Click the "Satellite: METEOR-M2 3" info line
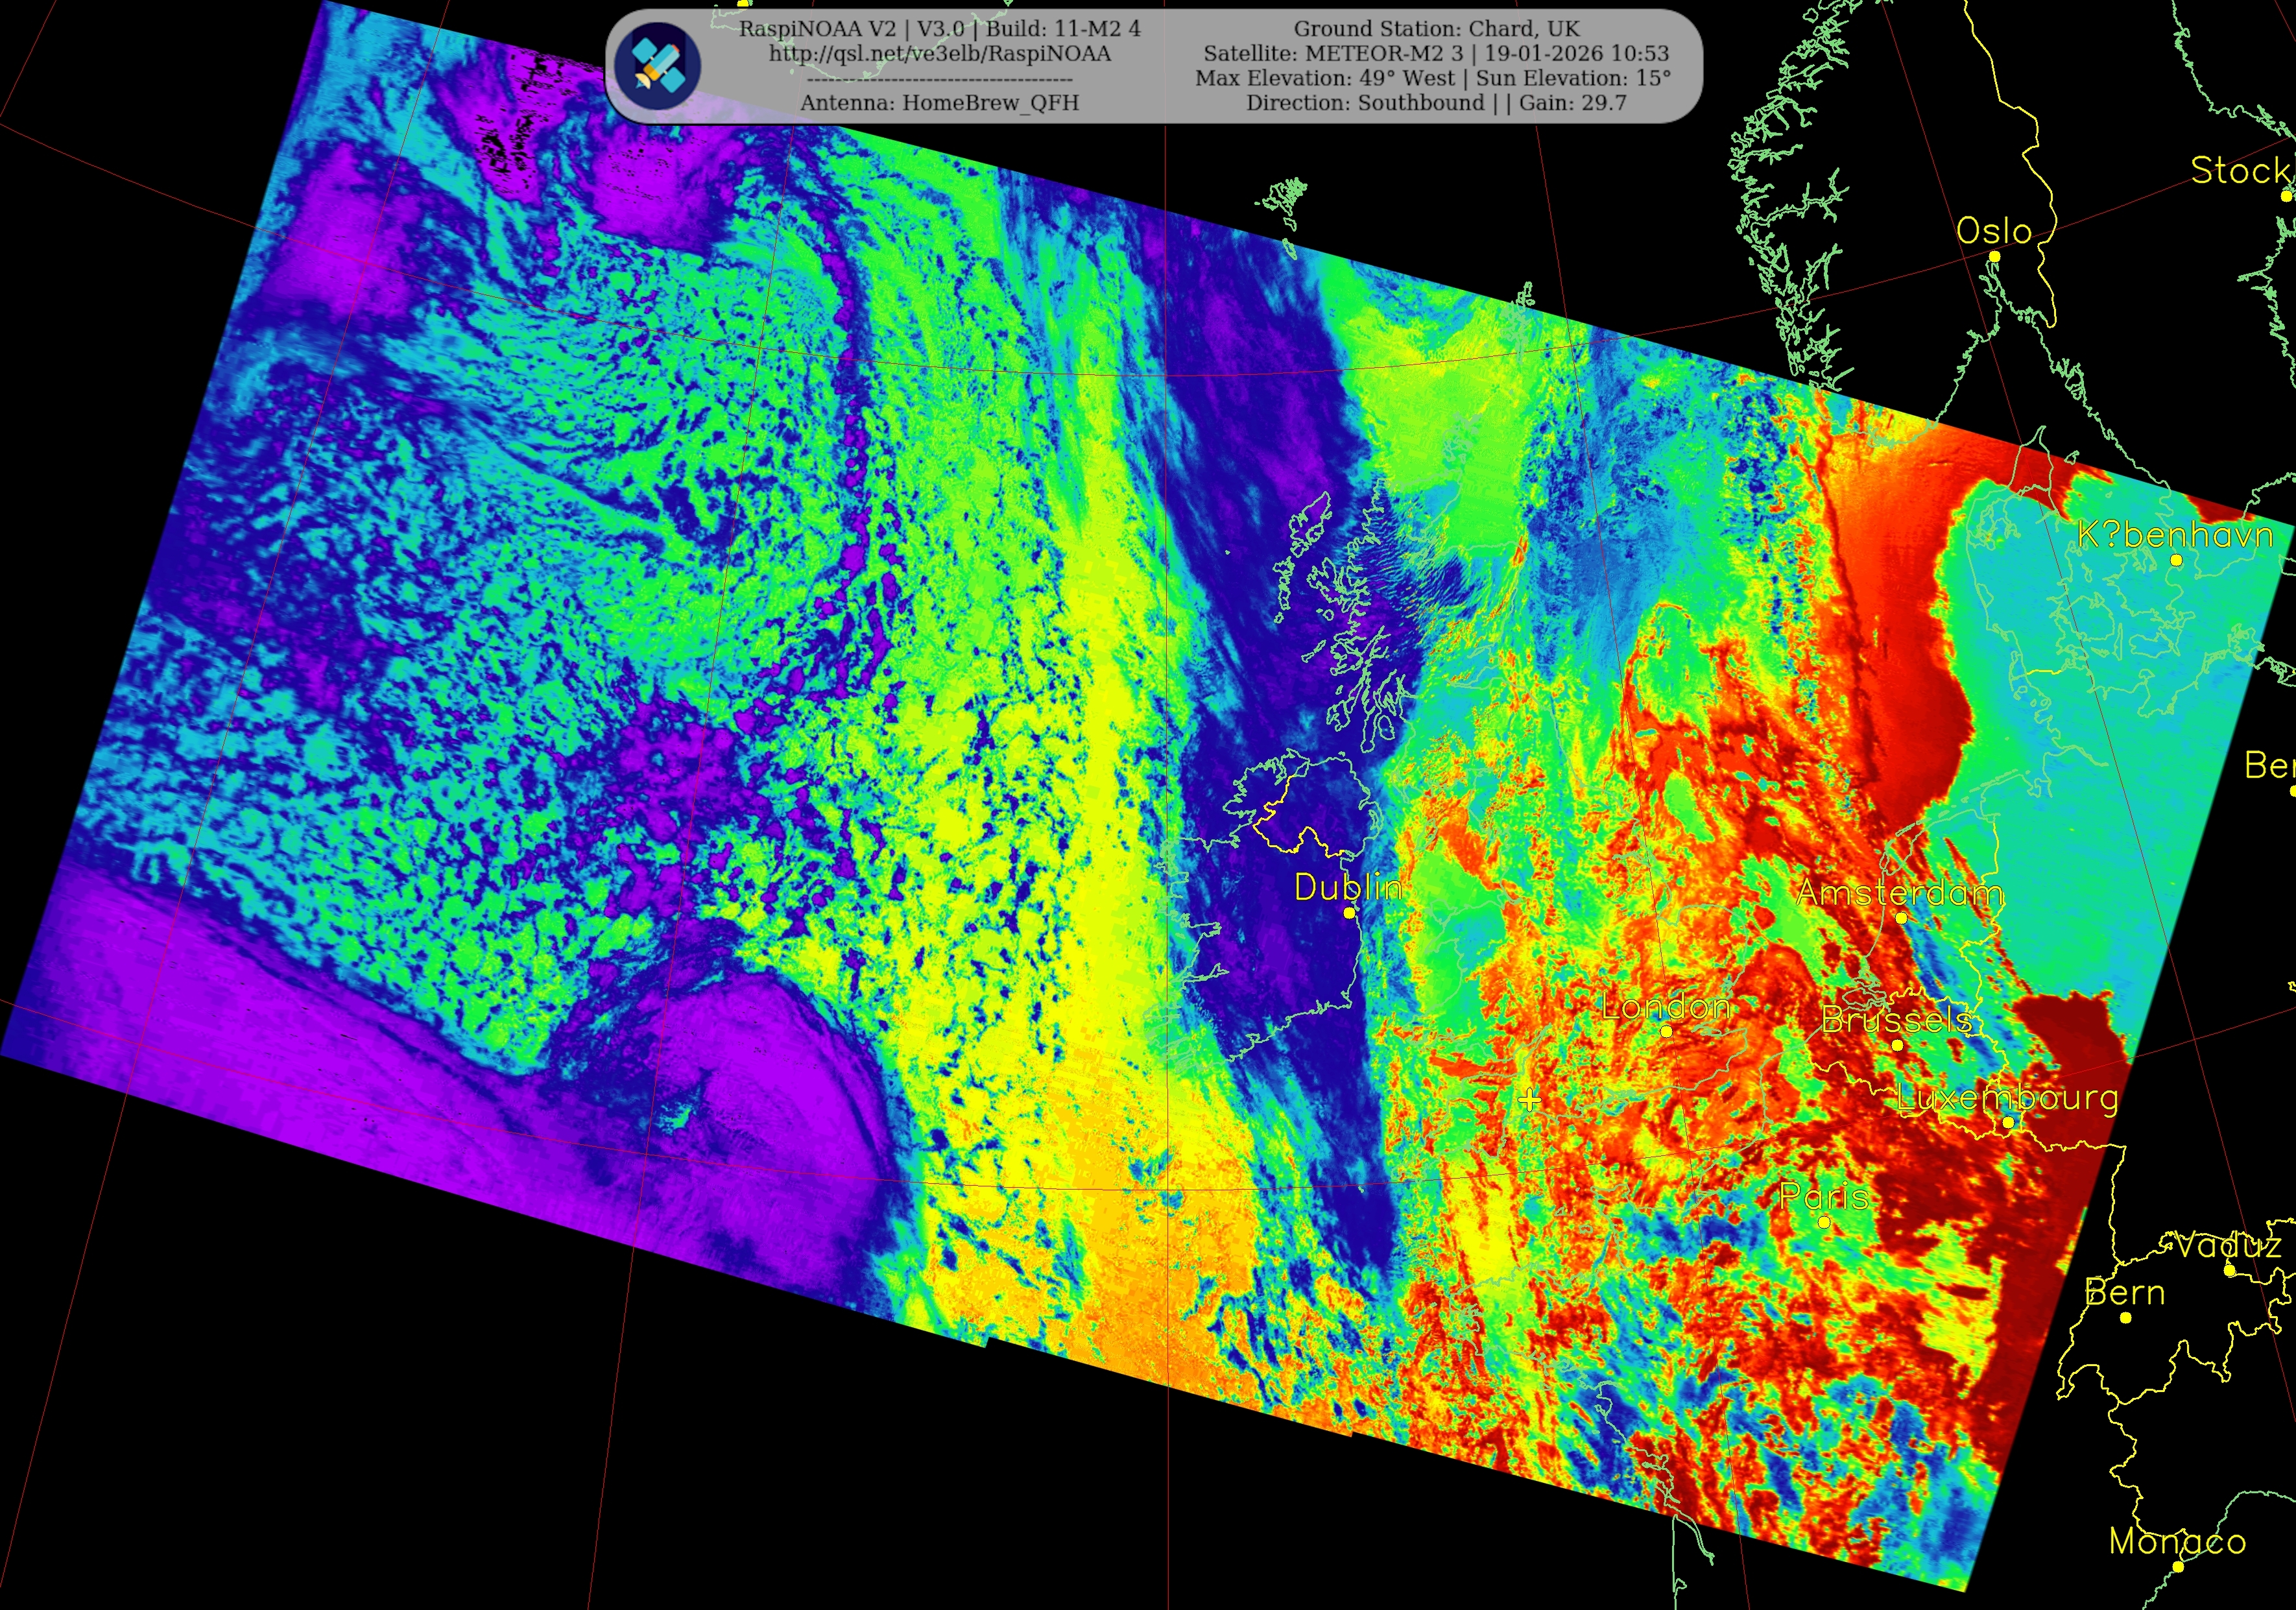 tap(1436, 54)
